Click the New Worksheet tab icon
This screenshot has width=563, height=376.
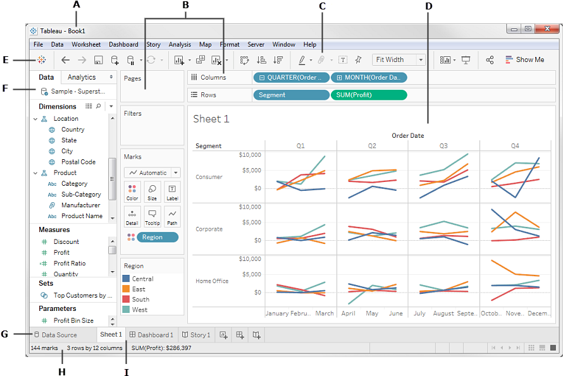click(223, 335)
